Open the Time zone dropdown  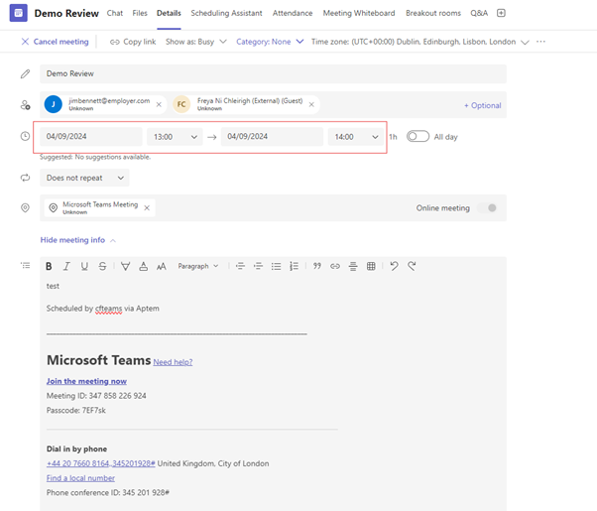(419, 42)
